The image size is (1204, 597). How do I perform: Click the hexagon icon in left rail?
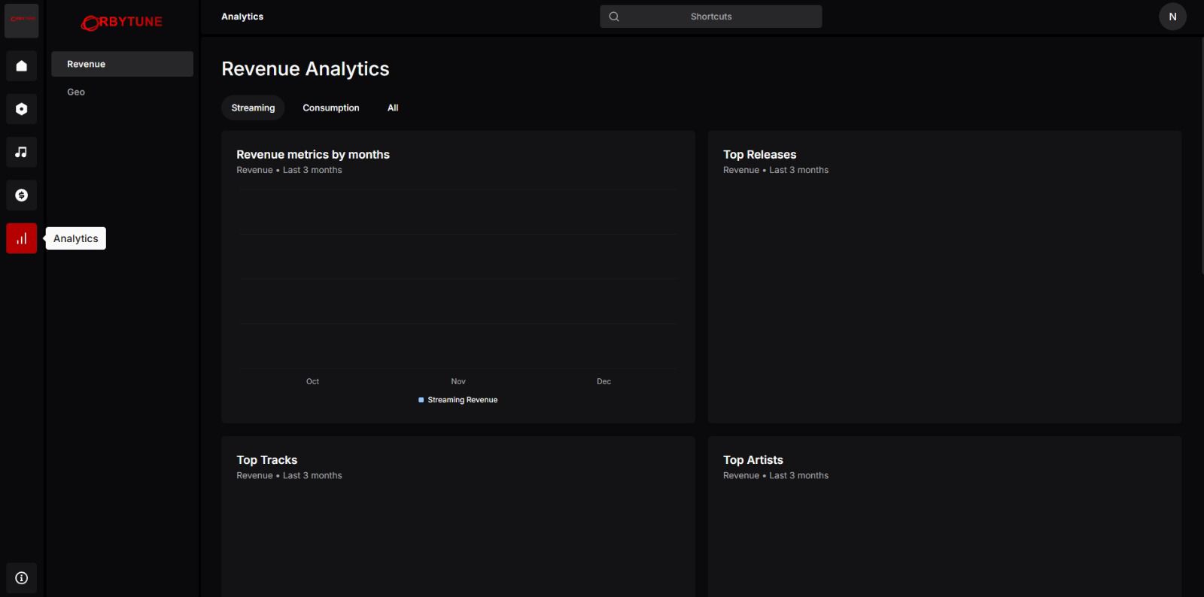point(21,109)
